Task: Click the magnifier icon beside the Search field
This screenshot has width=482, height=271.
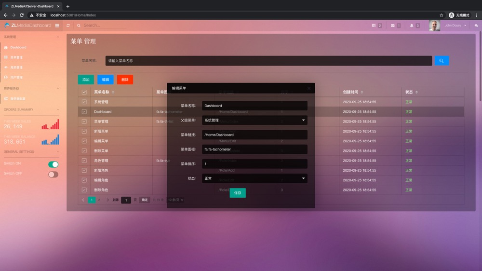Action: [79, 26]
